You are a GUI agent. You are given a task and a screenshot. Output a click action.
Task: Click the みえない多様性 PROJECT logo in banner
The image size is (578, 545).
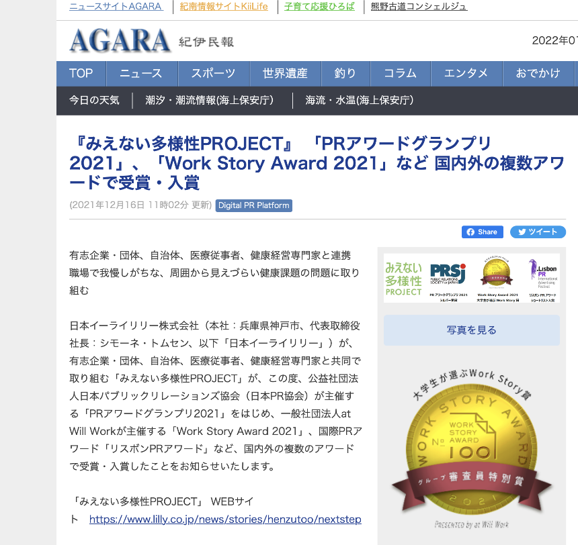click(404, 279)
